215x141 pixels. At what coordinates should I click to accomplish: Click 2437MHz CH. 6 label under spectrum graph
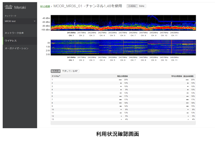pyautogui.click(x=123, y=34)
